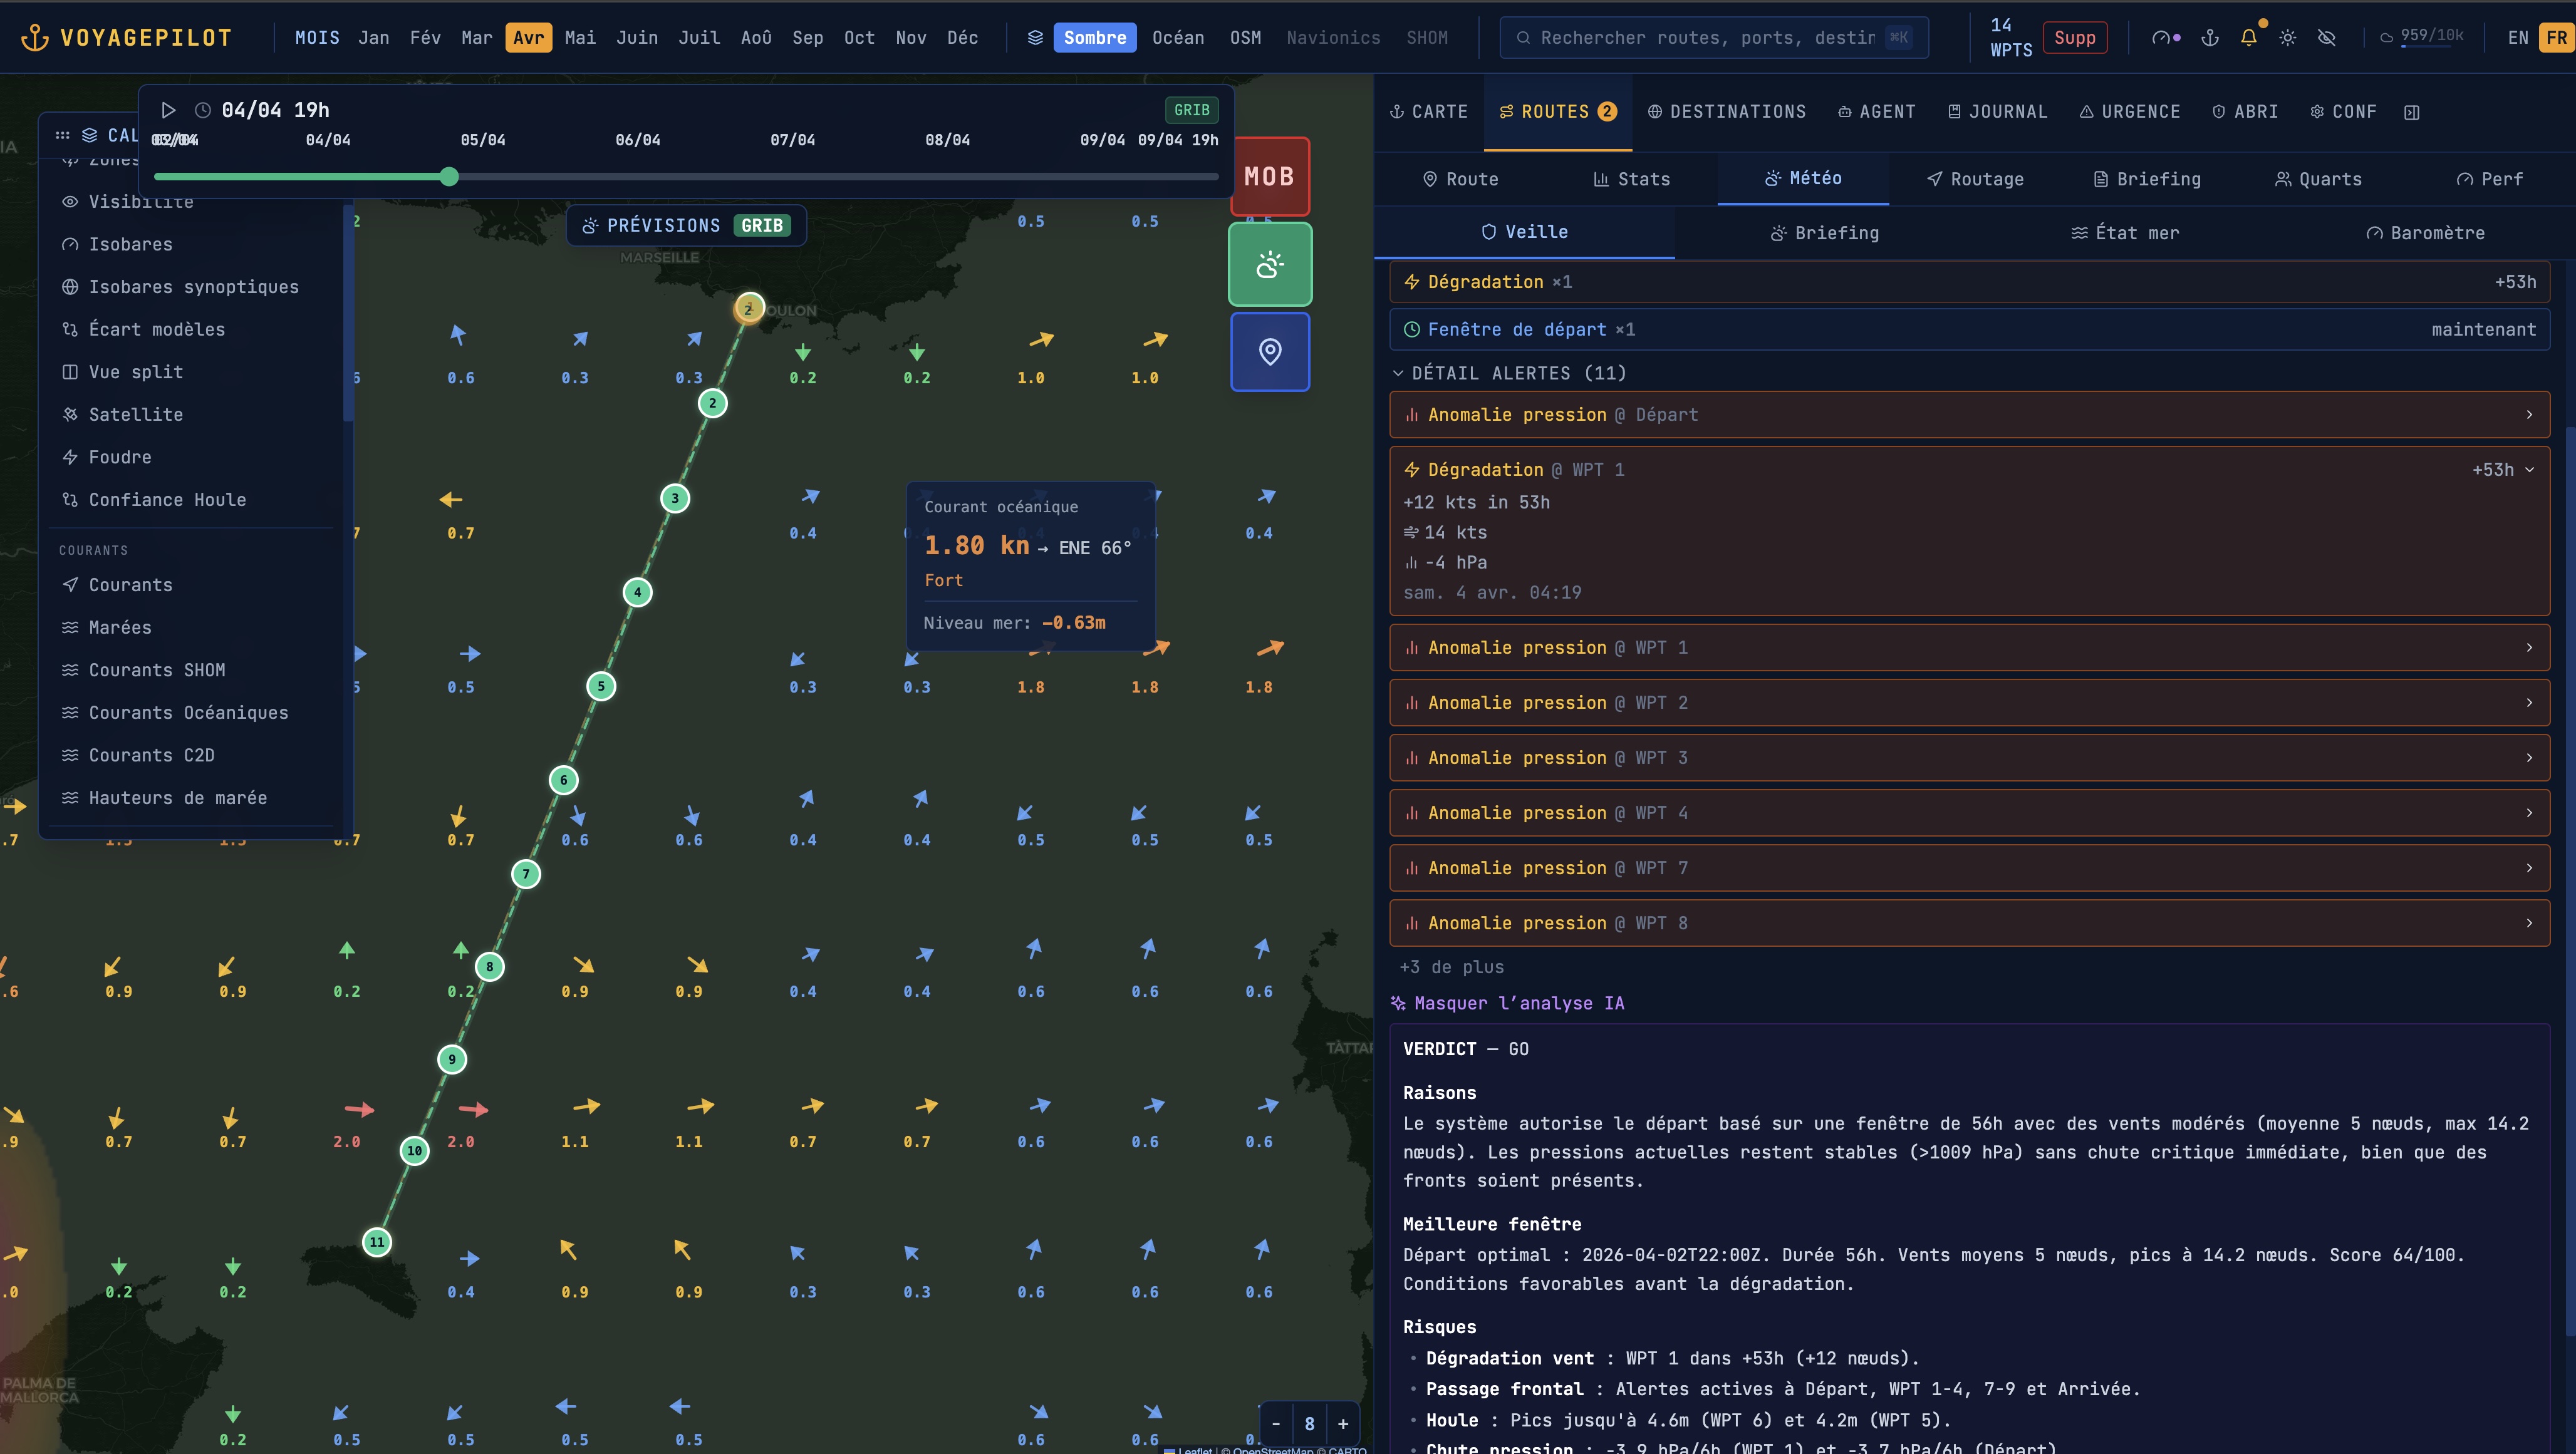Expand Anomalie pression @ WPT 3 alert
The height and width of the screenshot is (1454, 2576).
coord(1968,758)
